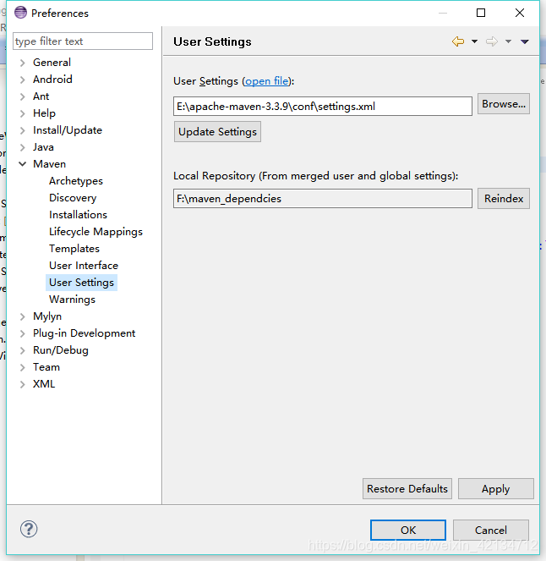The width and height of the screenshot is (546, 561).
Task: Open the Archetypes preference page
Action: click(x=76, y=181)
